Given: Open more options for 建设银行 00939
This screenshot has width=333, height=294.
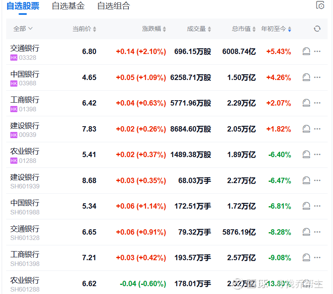Looking at the screenshot, I should [x=317, y=129].
